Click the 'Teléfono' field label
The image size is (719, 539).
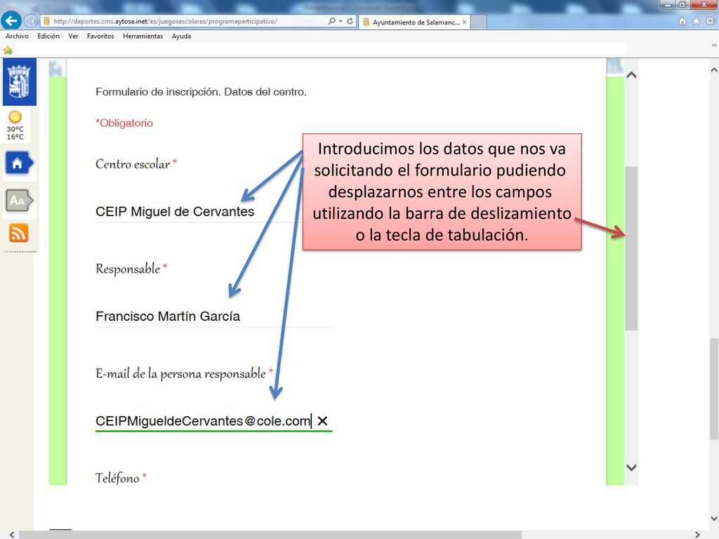(x=117, y=478)
